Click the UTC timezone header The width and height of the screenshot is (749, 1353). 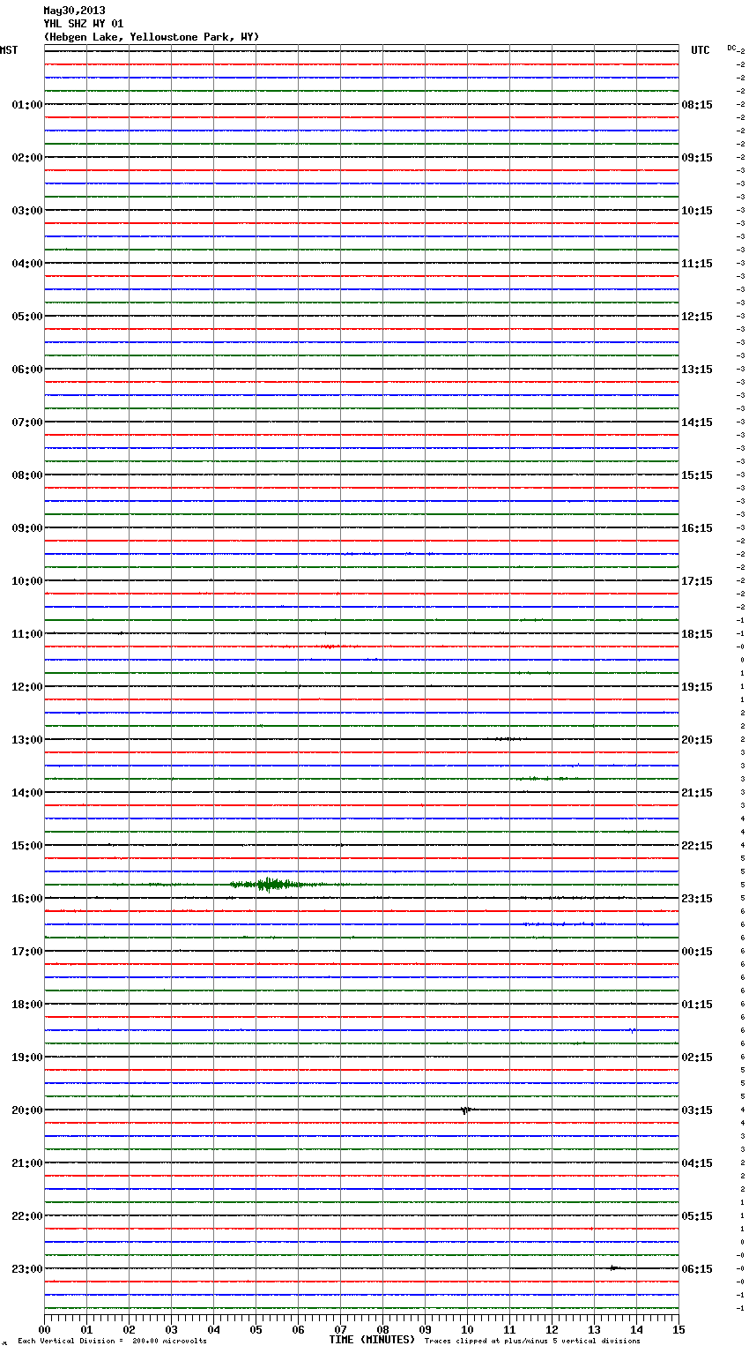(701, 50)
